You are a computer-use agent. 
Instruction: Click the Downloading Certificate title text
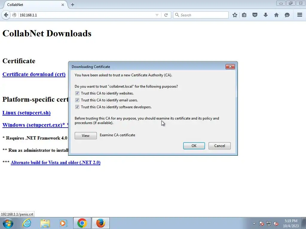[x=91, y=66]
